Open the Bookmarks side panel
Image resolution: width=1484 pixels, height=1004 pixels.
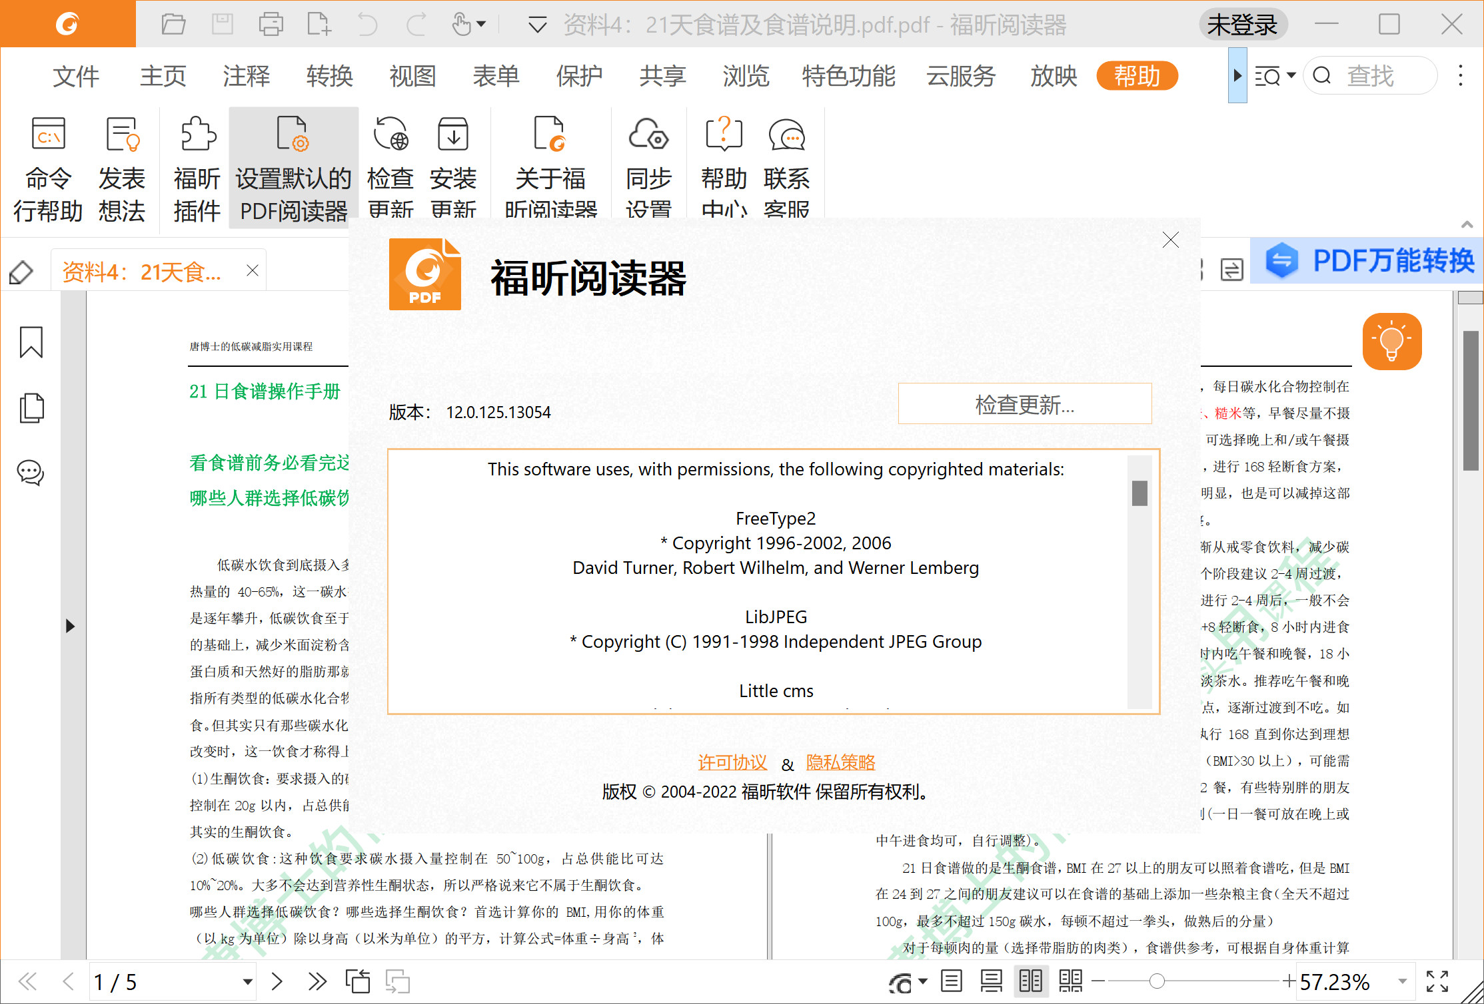(x=31, y=342)
